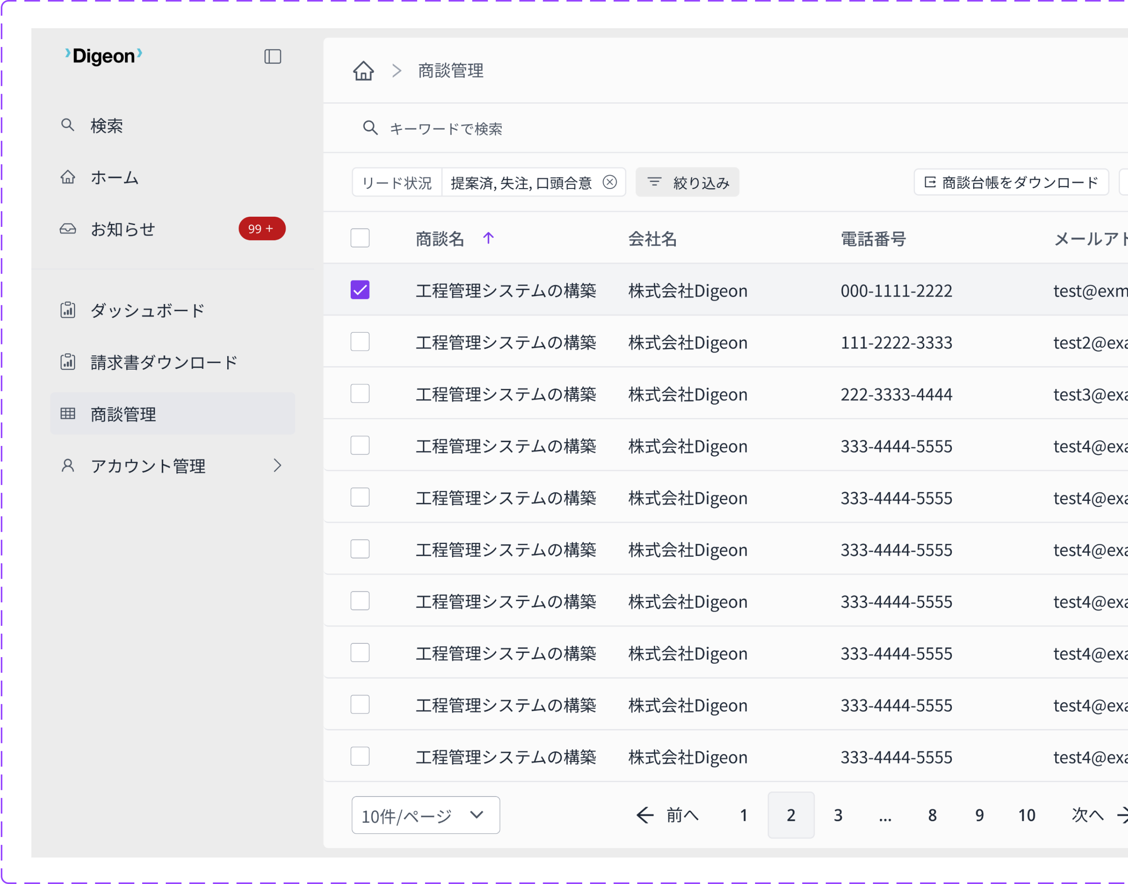Click the left arrow icon for 前へ
The height and width of the screenshot is (884, 1128).
point(645,815)
